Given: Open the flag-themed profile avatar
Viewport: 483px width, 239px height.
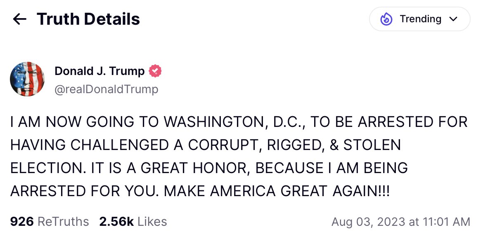Looking at the screenshot, I should coord(27,79).
